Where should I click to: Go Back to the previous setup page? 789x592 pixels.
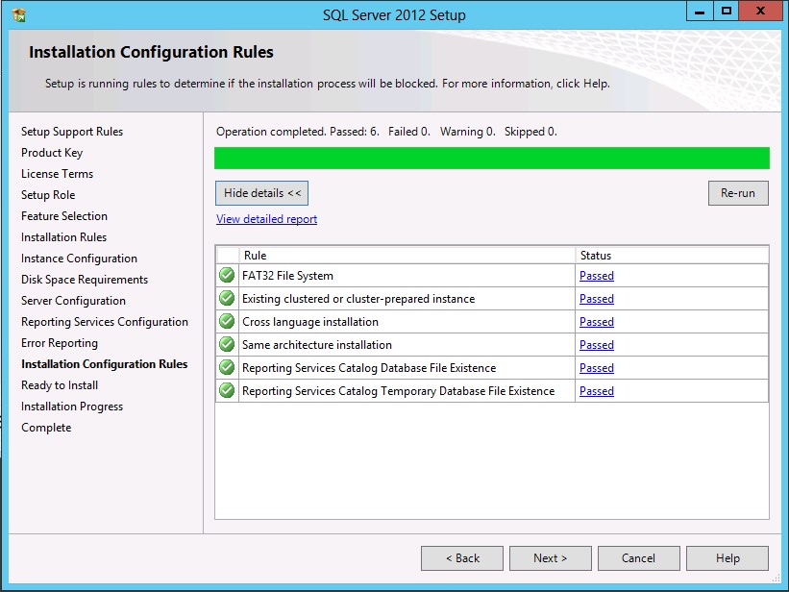point(462,558)
